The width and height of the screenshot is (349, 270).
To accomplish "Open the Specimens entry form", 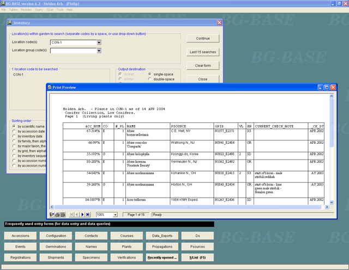I will tap(91, 257).
